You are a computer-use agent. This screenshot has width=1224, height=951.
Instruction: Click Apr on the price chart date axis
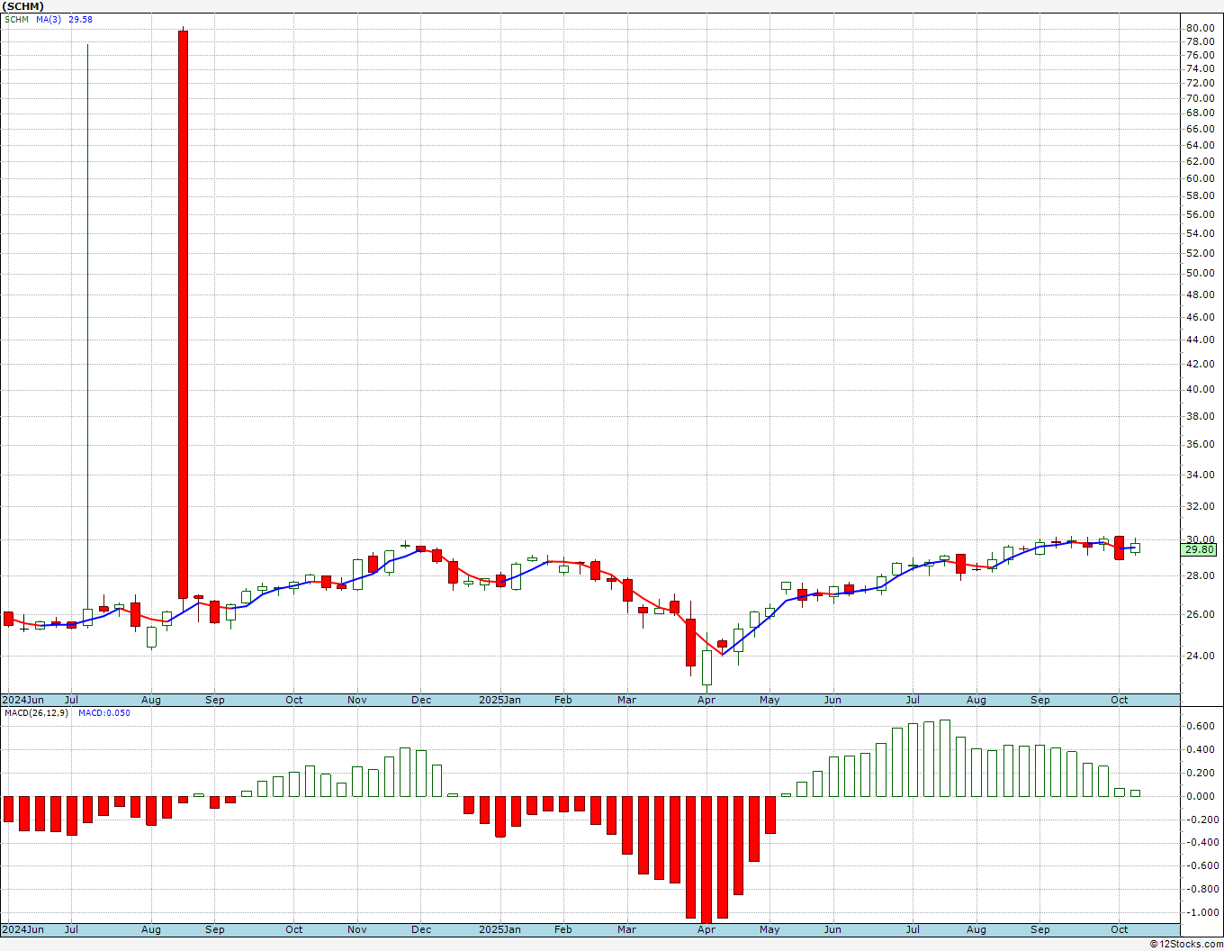tap(706, 700)
